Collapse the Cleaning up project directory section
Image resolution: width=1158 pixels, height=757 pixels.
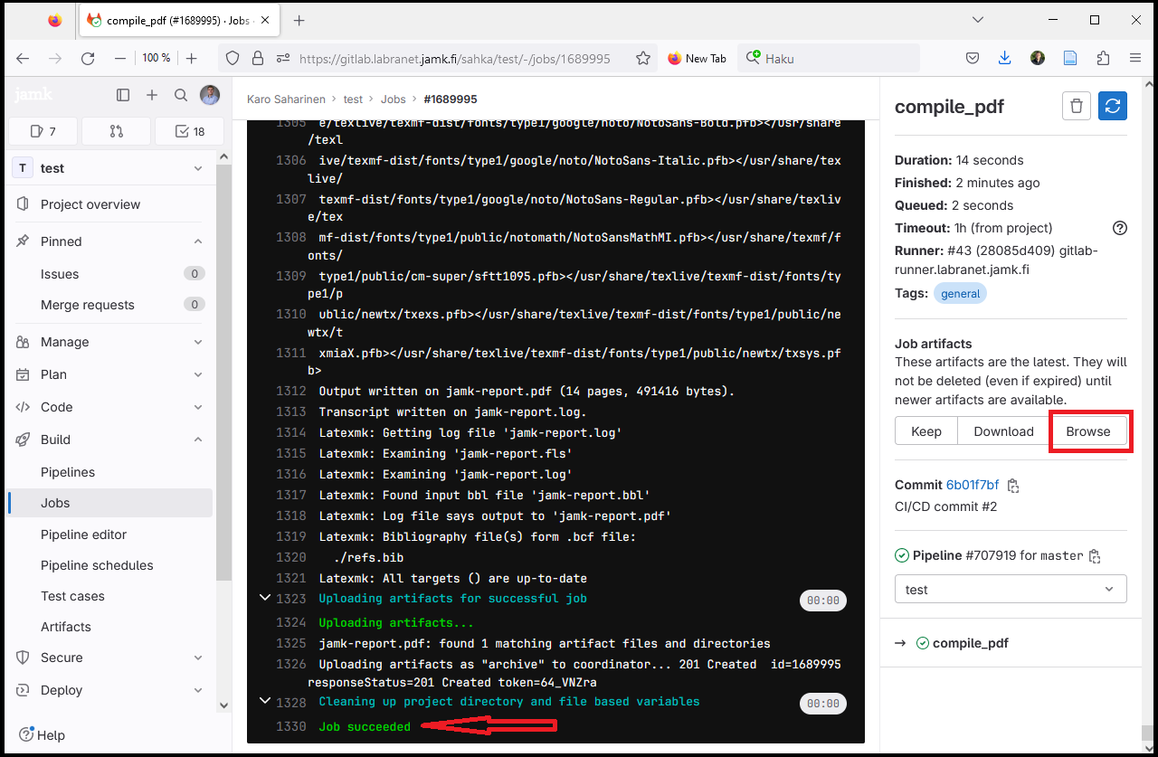[265, 701]
